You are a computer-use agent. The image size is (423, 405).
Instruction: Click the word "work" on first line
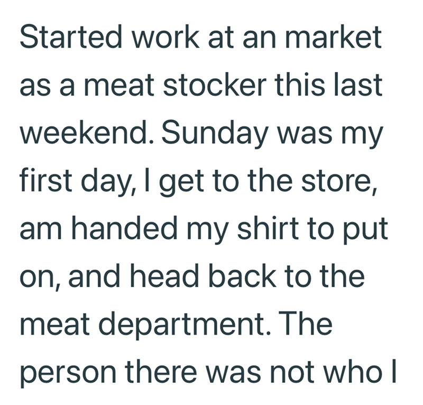[x=165, y=36]
